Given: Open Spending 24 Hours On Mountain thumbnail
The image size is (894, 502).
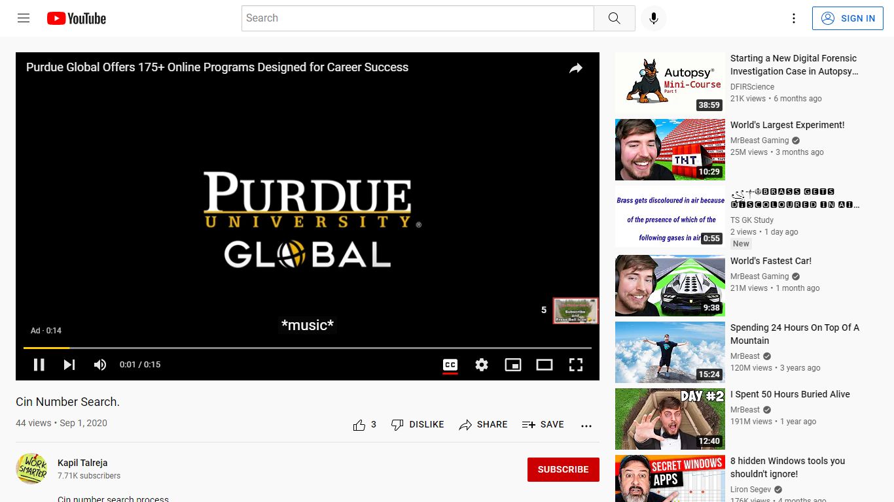Looking at the screenshot, I should [670, 352].
